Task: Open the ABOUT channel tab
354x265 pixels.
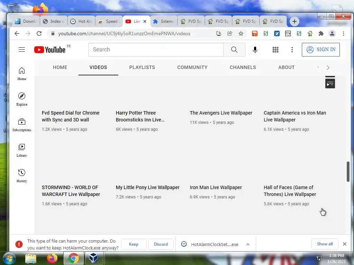Action: (x=286, y=67)
